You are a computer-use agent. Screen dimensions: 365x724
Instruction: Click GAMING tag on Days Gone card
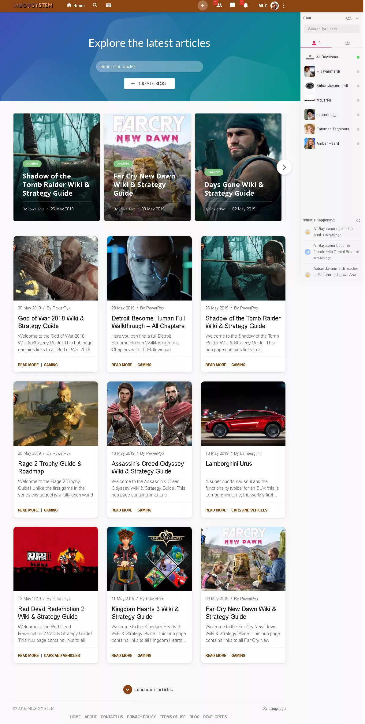[214, 172]
